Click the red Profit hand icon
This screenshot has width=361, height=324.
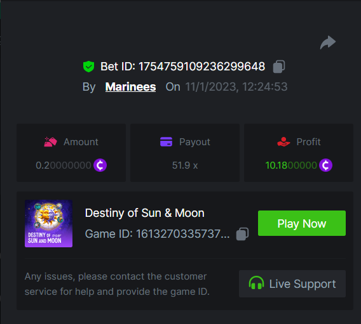283,141
